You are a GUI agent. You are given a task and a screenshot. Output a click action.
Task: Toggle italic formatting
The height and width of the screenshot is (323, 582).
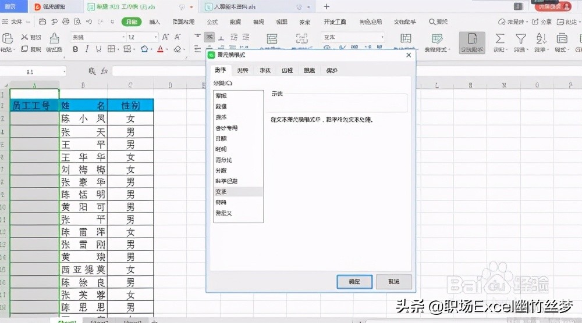[x=87, y=49]
